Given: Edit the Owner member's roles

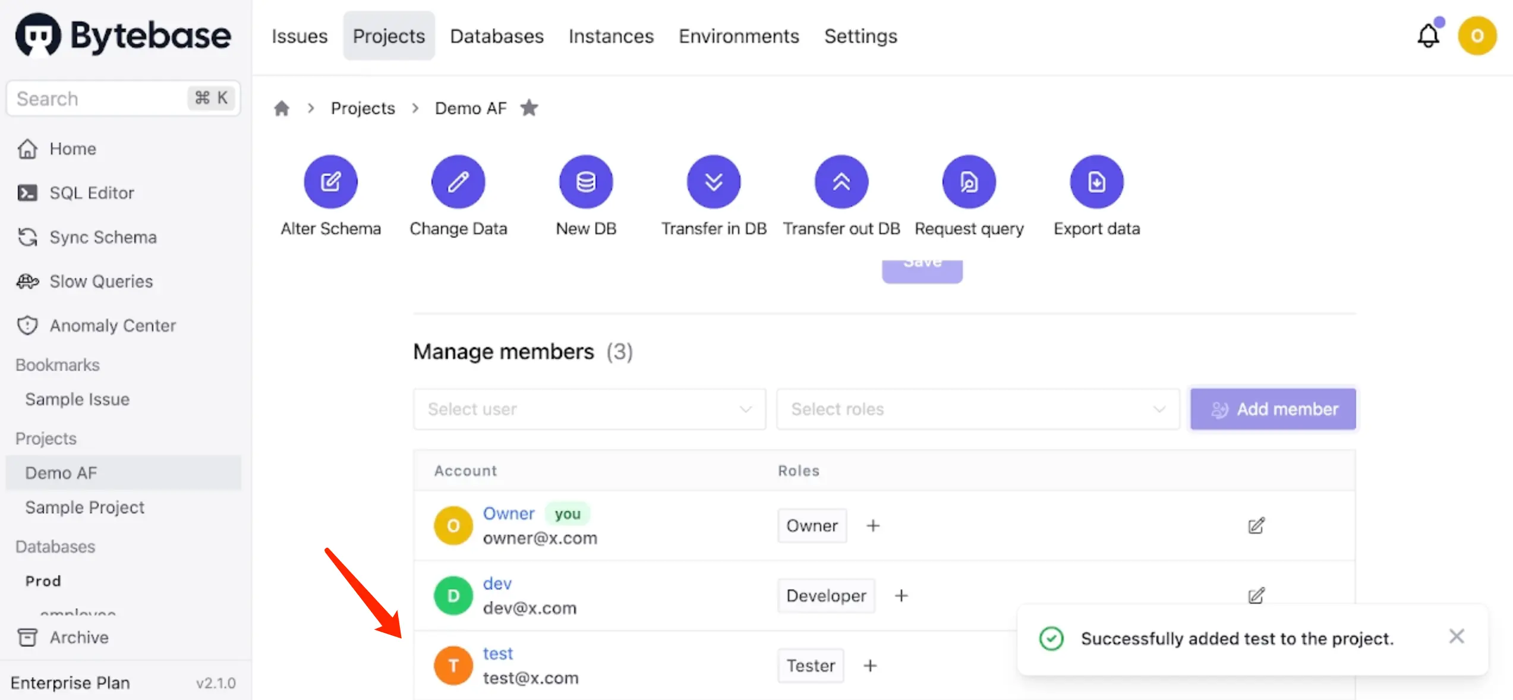Looking at the screenshot, I should coord(1256,526).
